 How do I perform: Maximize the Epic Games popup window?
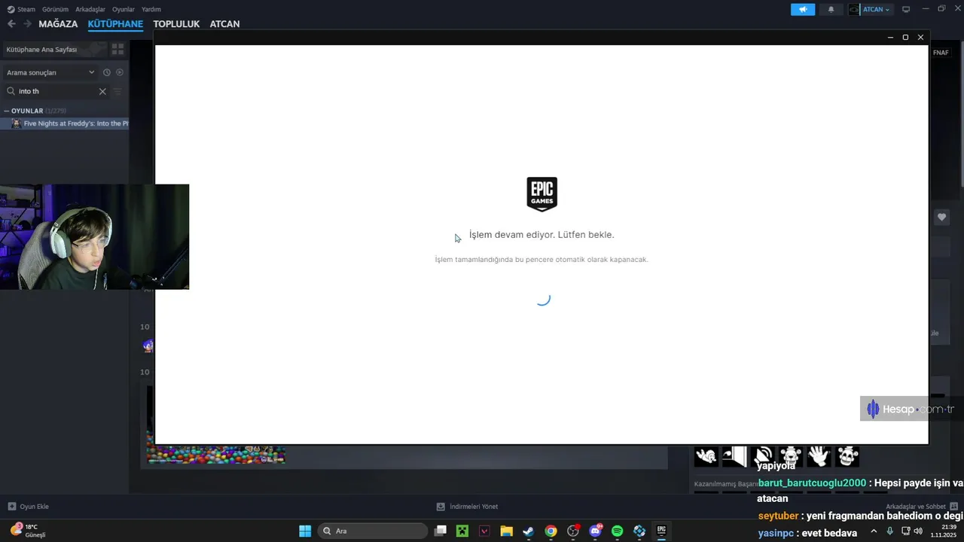(x=905, y=37)
